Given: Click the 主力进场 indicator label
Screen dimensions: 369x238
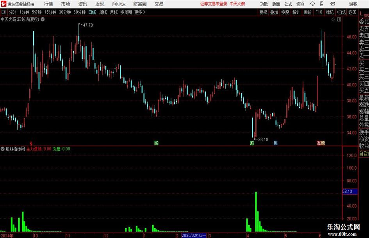Looking at the screenshot, I should [34, 149].
